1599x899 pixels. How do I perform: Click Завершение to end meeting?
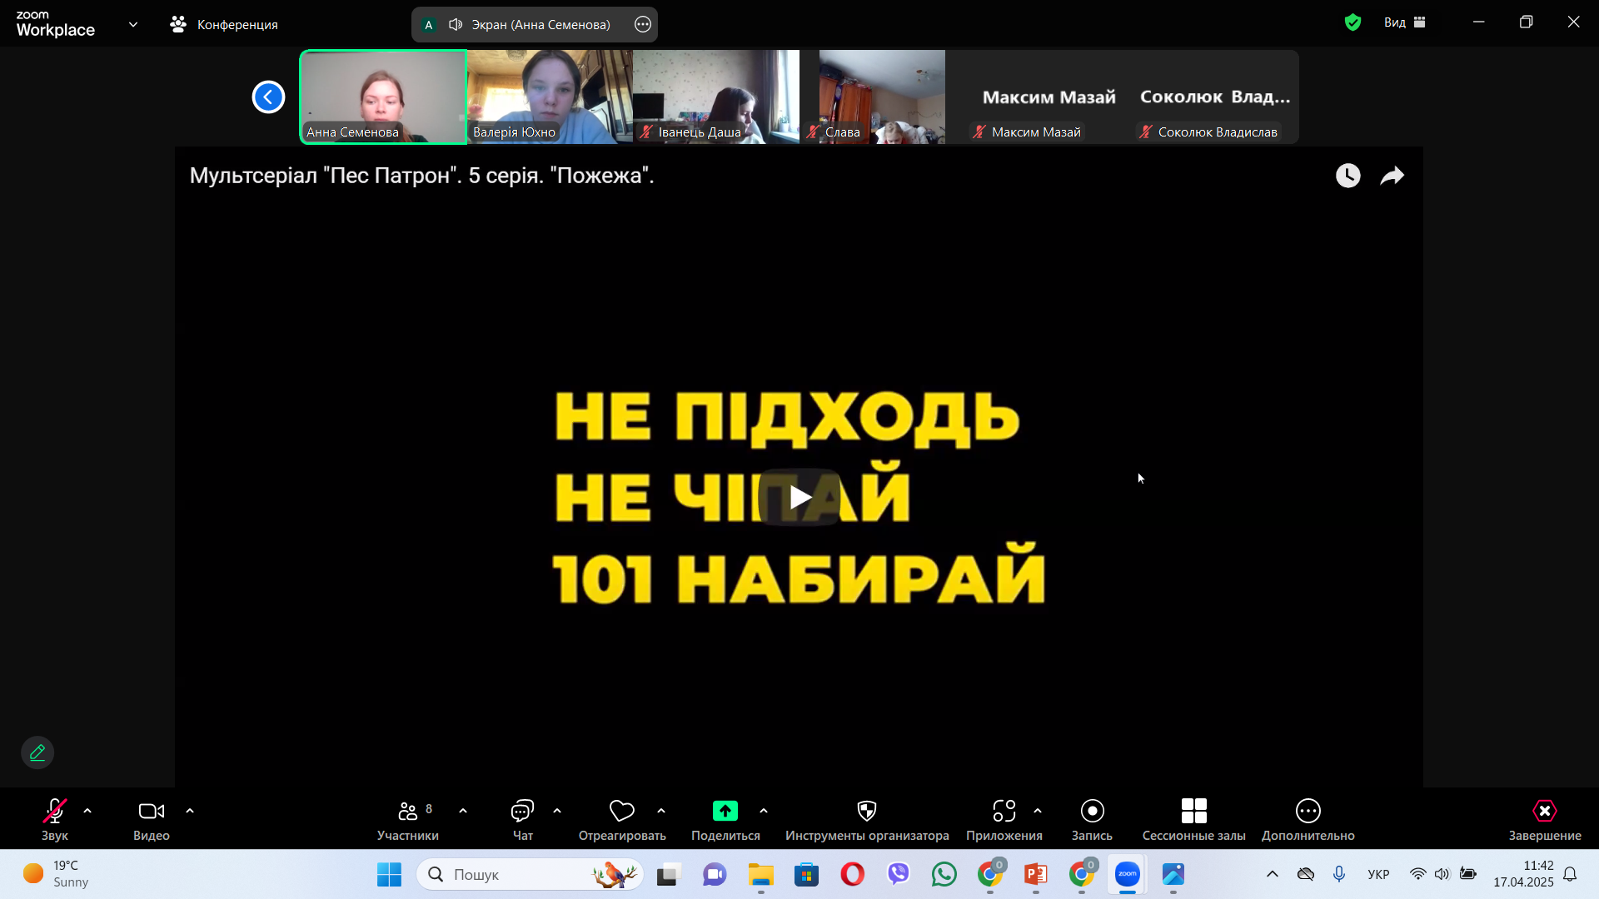pyautogui.click(x=1545, y=820)
